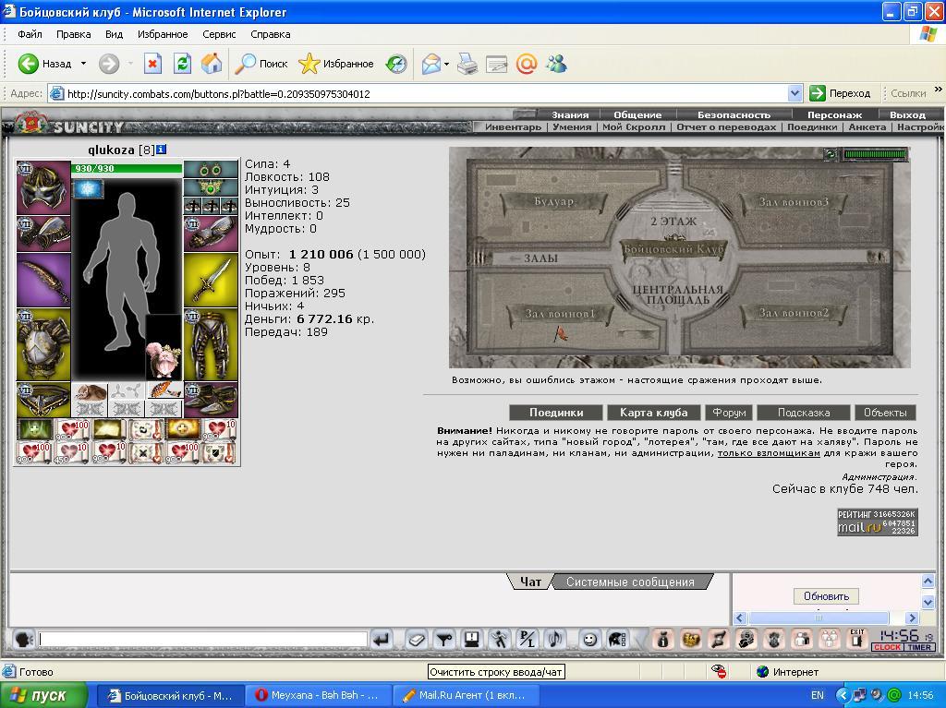The height and width of the screenshot is (708, 946).
Task: Click the equipped green amulet item
Action: tap(211, 187)
